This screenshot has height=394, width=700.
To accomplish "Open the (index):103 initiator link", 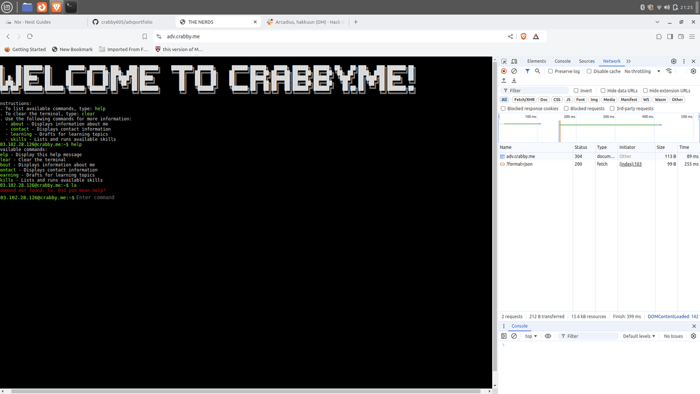I will (630, 164).
